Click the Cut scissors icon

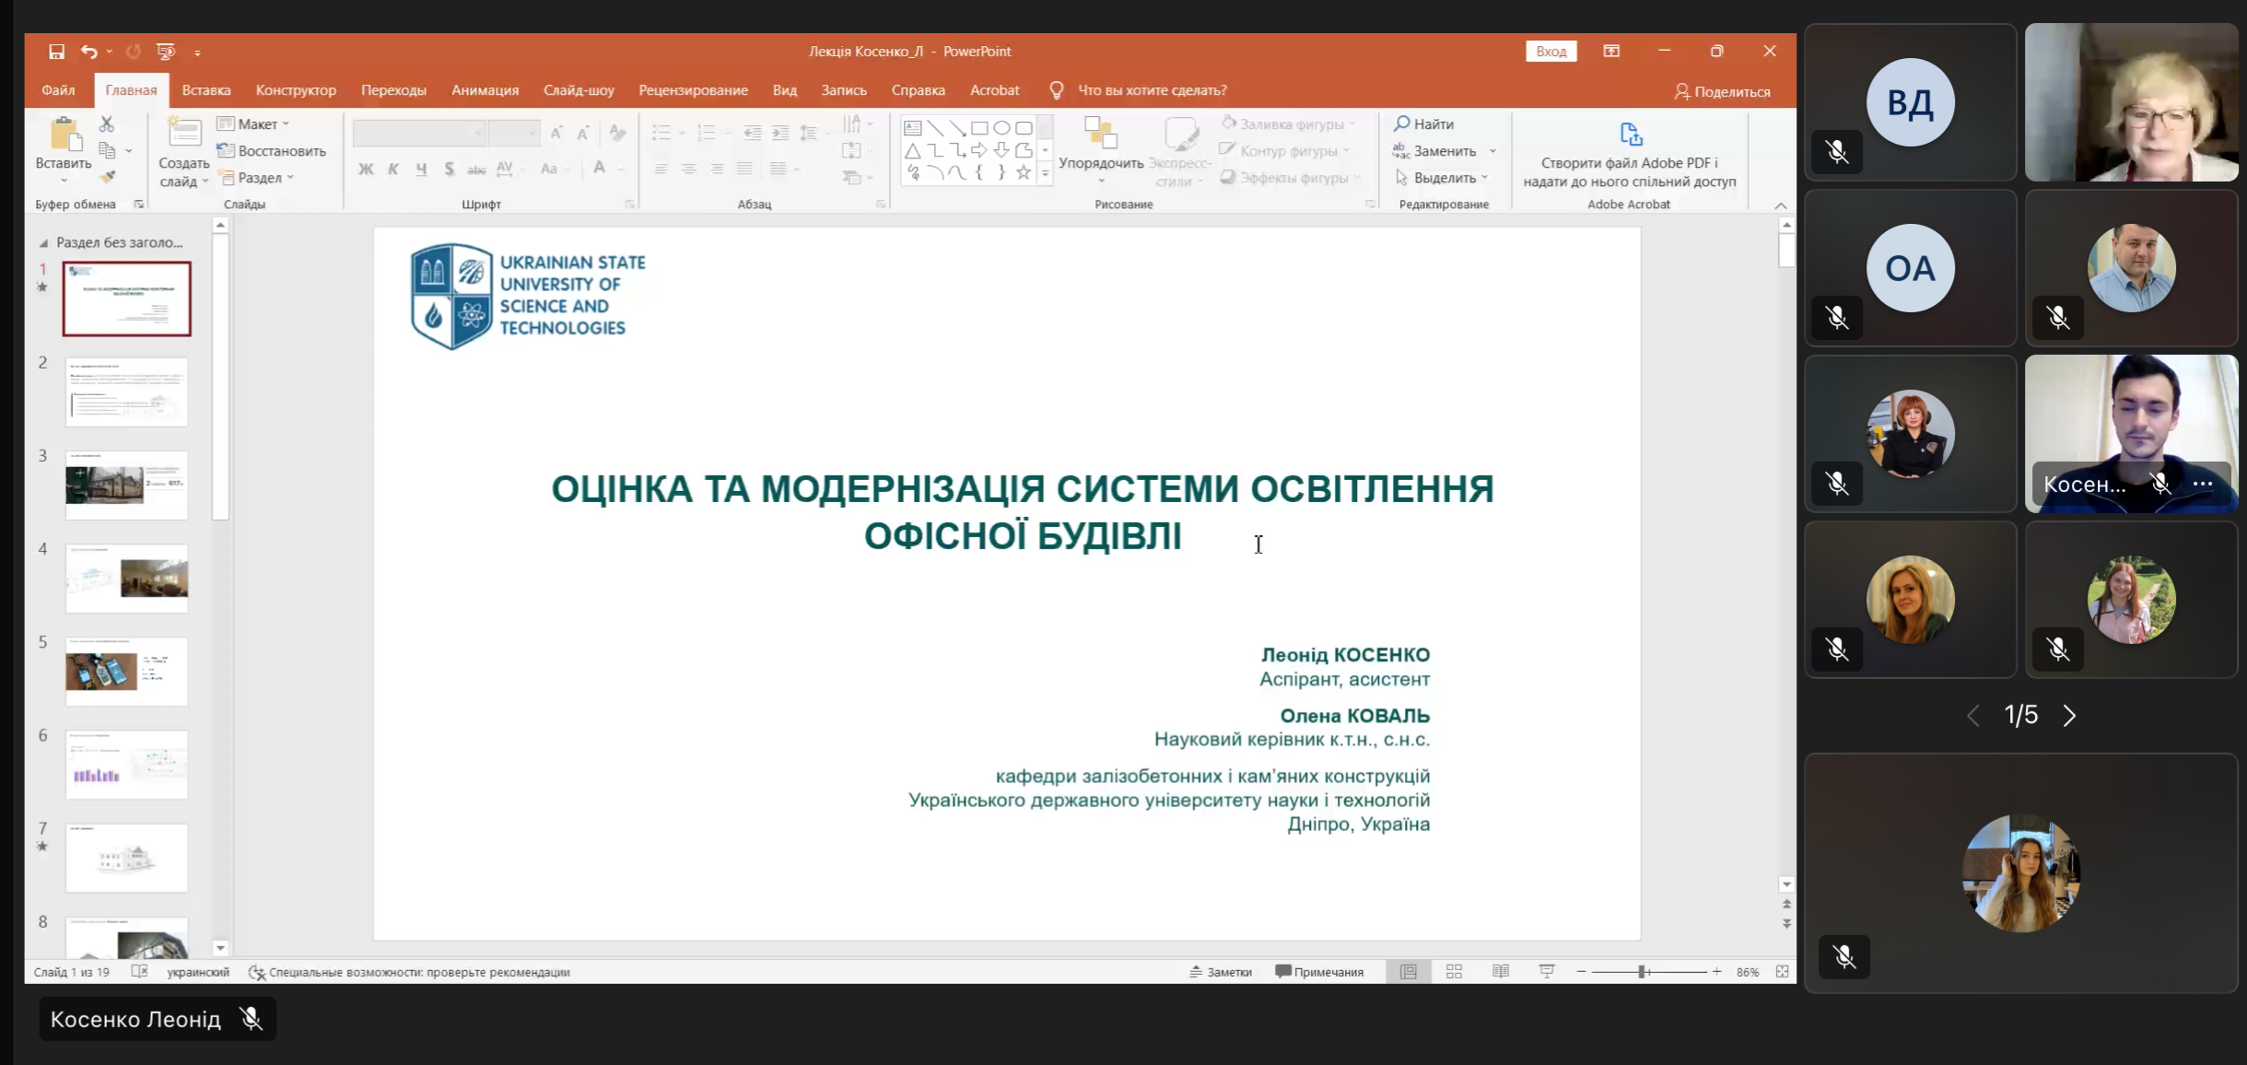(x=107, y=123)
